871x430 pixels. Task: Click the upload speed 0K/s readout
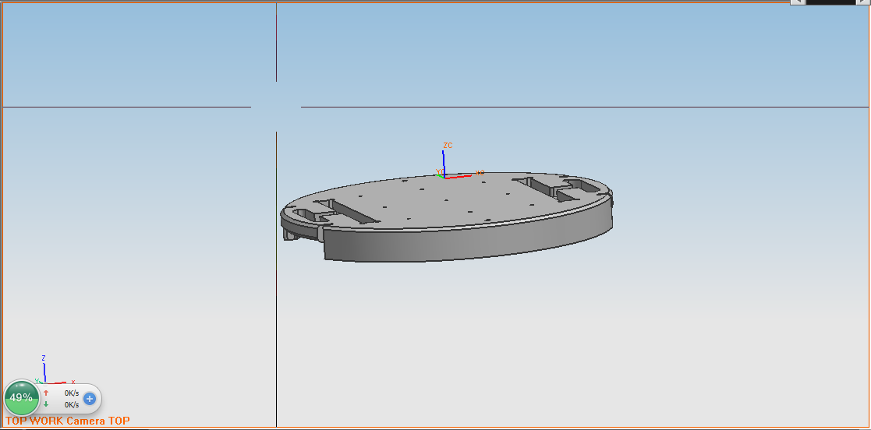(72, 393)
